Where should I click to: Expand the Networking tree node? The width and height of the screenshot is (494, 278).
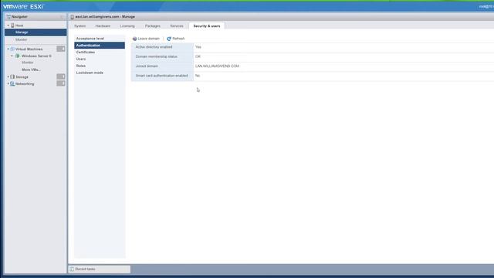point(8,84)
